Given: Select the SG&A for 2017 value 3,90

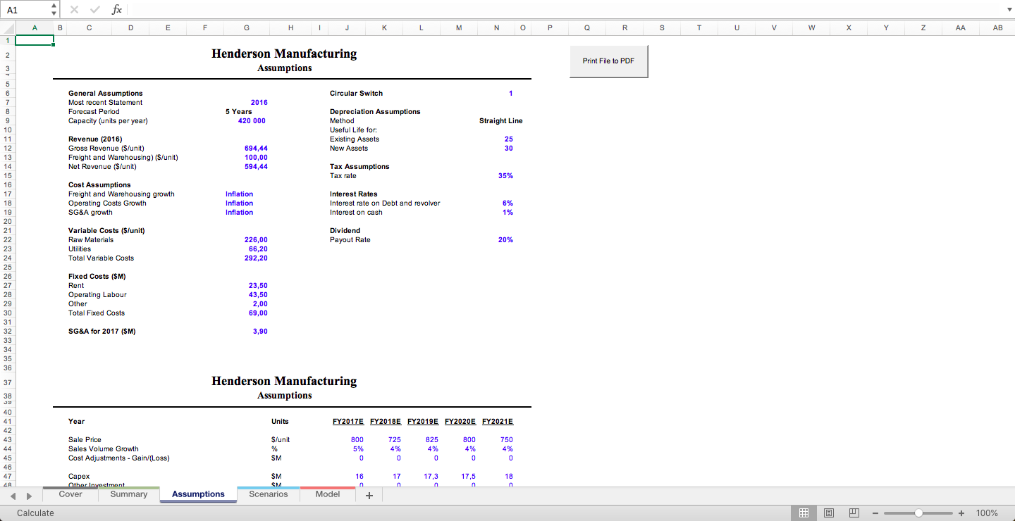Looking at the screenshot, I should pyautogui.click(x=260, y=332).
